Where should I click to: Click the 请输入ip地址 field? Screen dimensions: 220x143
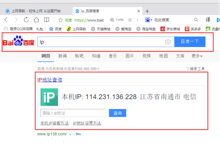73,113
